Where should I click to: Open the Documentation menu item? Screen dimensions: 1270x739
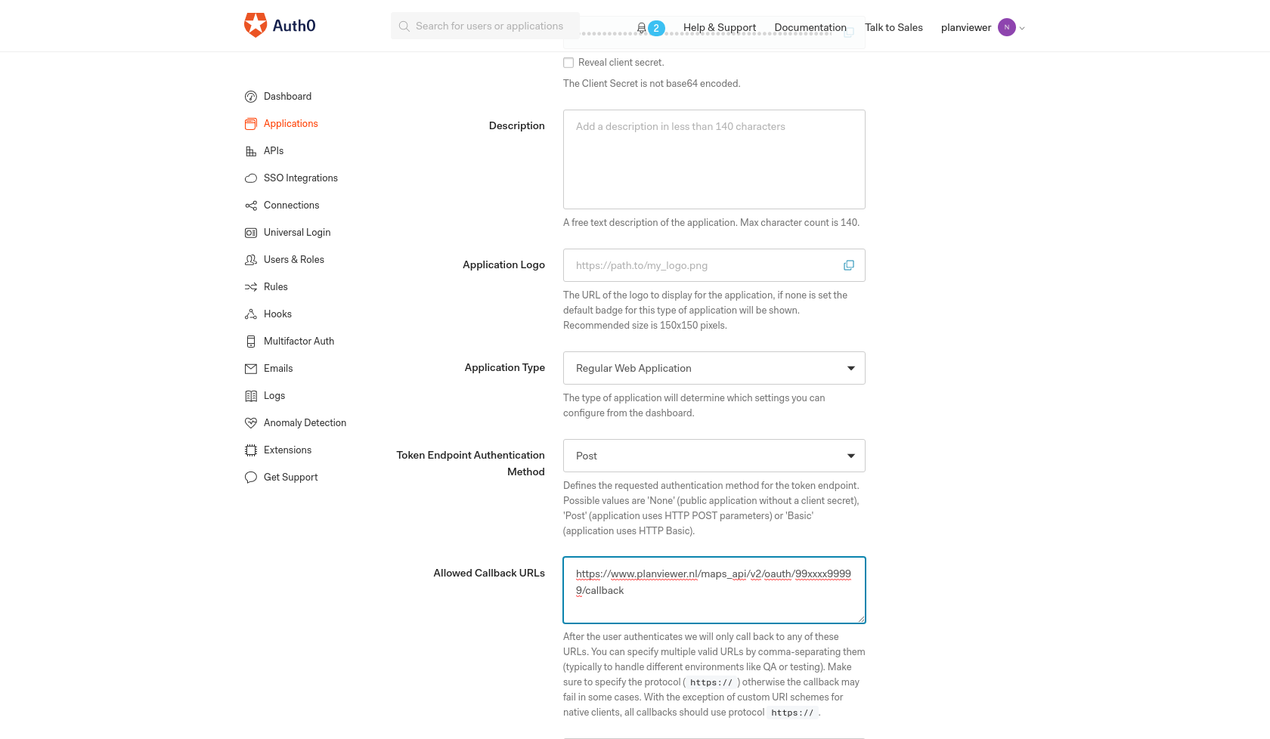810,27
